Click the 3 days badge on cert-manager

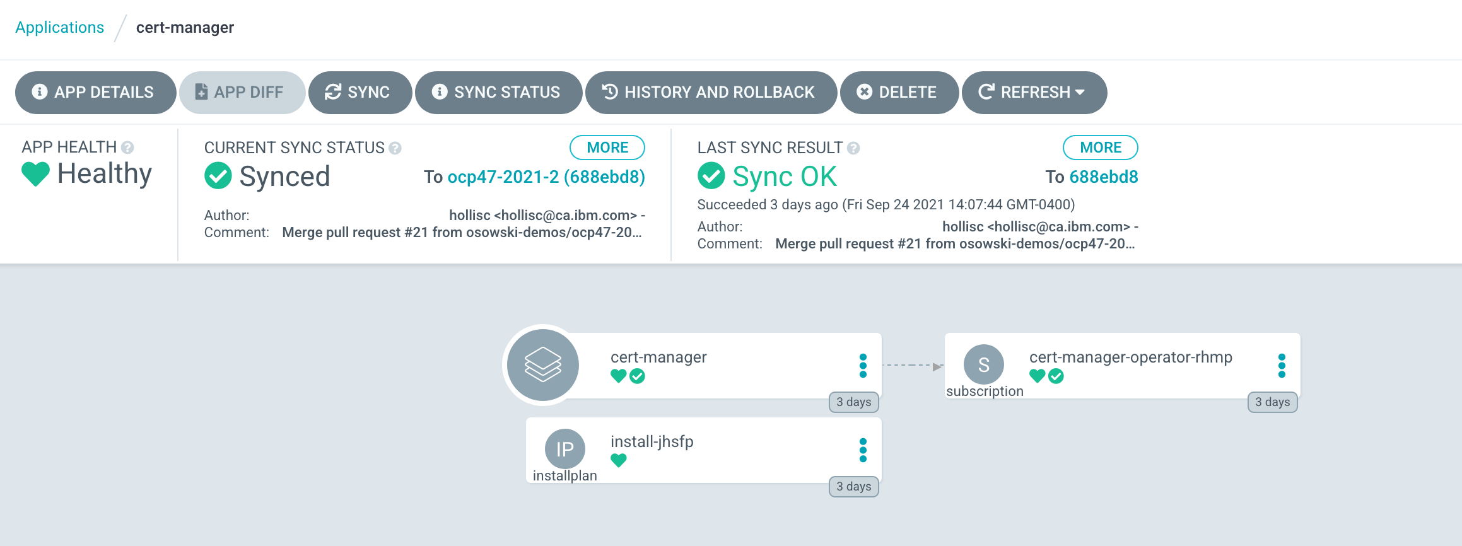pyautogui.click(x=853, y=402)
